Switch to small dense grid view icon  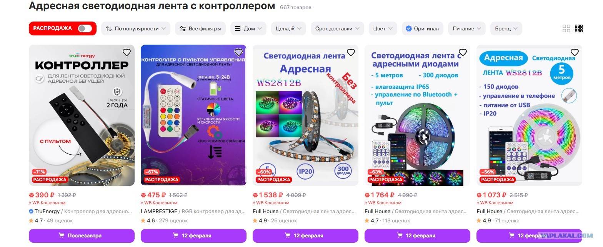click(579, 28)
